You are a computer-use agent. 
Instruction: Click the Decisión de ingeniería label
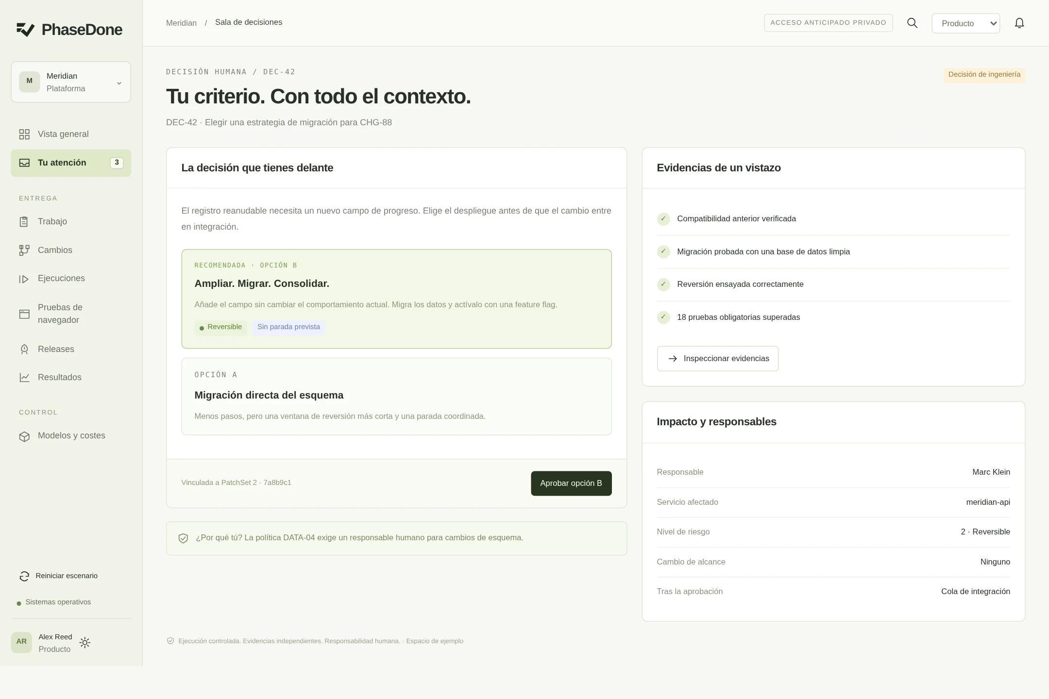tap(984, 75)
